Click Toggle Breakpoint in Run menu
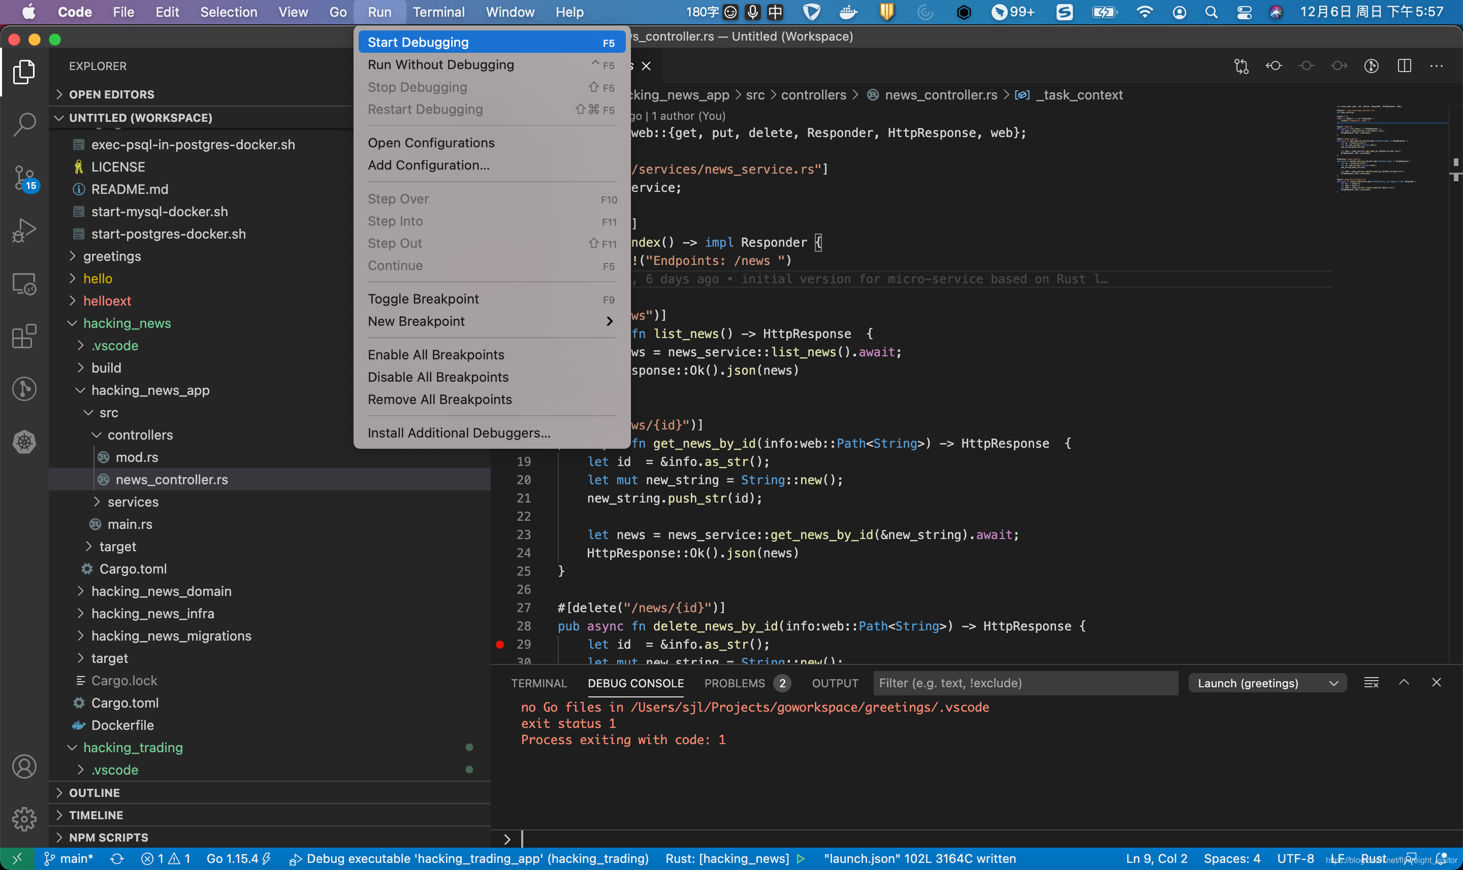The image size is (1463, 870). [x=423, y=298]
